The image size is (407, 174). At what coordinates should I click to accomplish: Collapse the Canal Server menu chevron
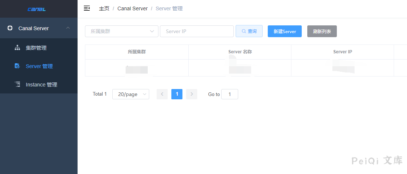(68, 28)
